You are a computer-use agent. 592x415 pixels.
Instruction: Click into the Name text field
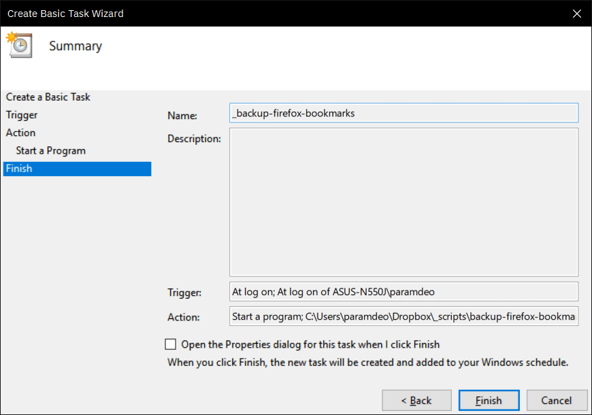point(404,113)
